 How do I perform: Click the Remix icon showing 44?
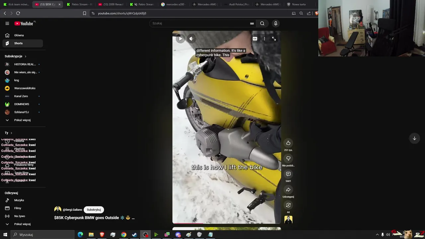[288, 205]
